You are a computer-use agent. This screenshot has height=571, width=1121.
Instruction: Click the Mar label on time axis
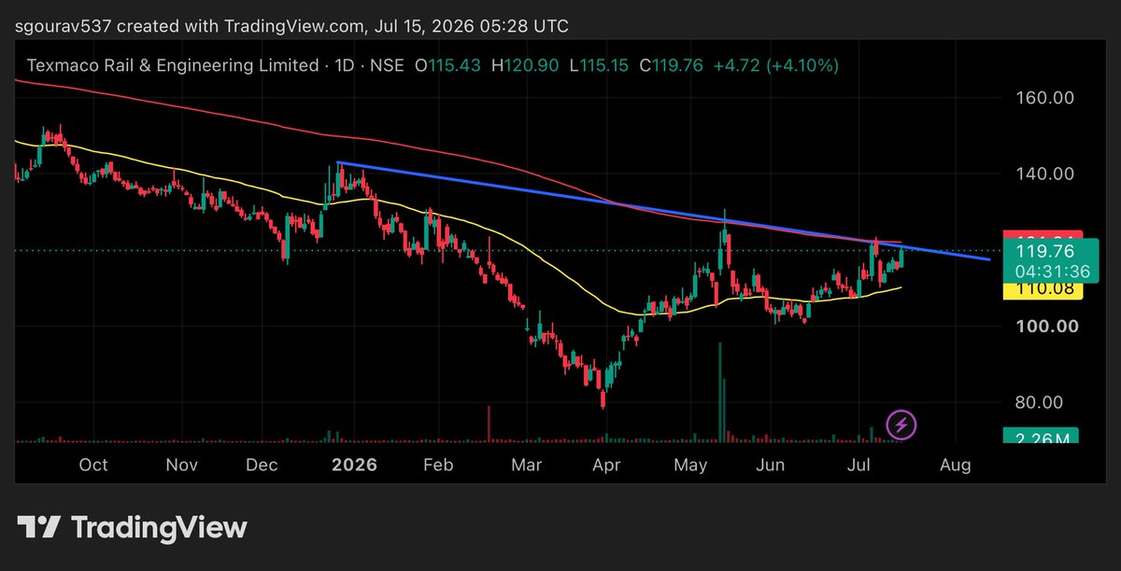[527, 465]
